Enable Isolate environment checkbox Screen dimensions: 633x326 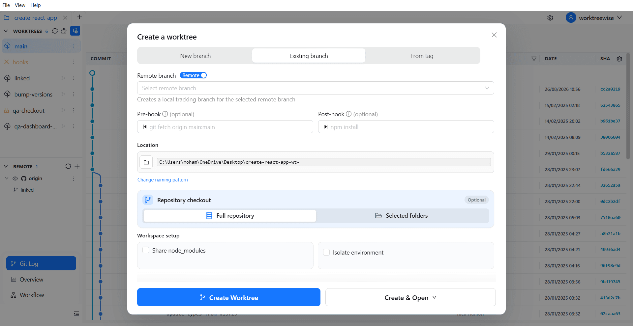(x=326, y=252)
